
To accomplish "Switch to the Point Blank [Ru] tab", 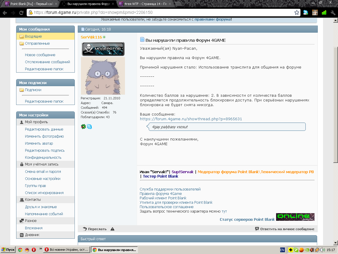I will [x=29, y=4].
